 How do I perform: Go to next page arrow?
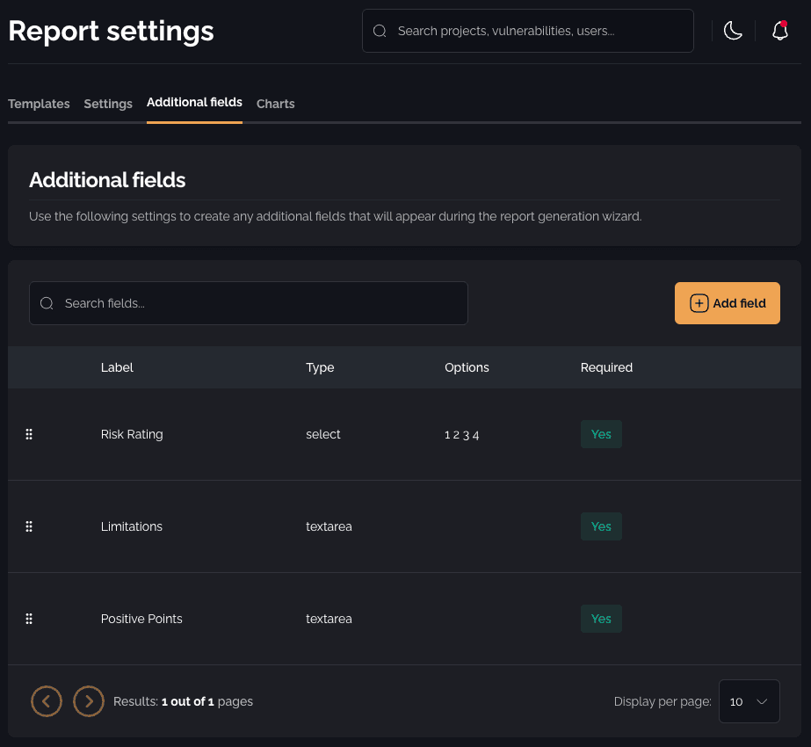pos(89,701)
